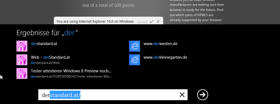280x104 pixels.
Task: Clear the address bar with the X
Action: click(182, 95)
